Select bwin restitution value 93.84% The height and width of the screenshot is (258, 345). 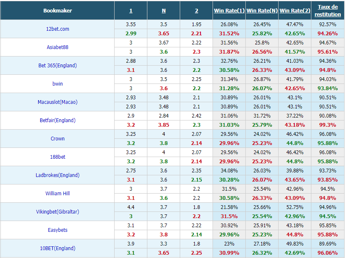click(x=328, y=88)
